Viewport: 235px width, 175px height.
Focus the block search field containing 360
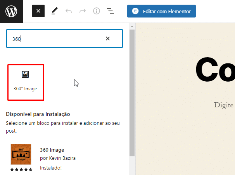54,39
